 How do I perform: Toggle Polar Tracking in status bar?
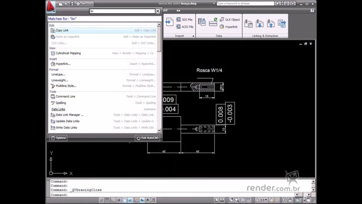click(119, 200)
